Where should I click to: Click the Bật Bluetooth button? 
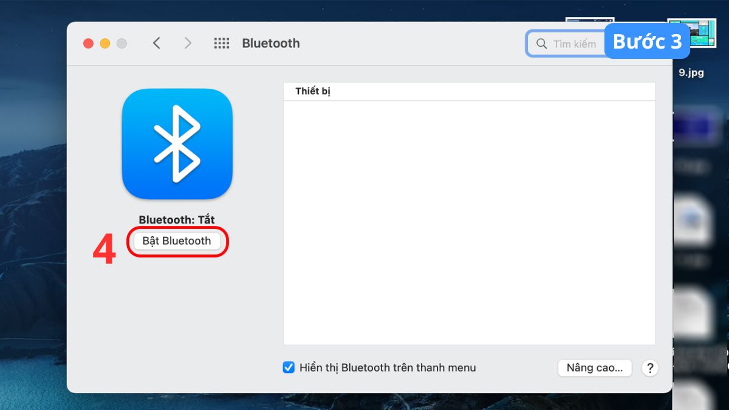point(177,241)
